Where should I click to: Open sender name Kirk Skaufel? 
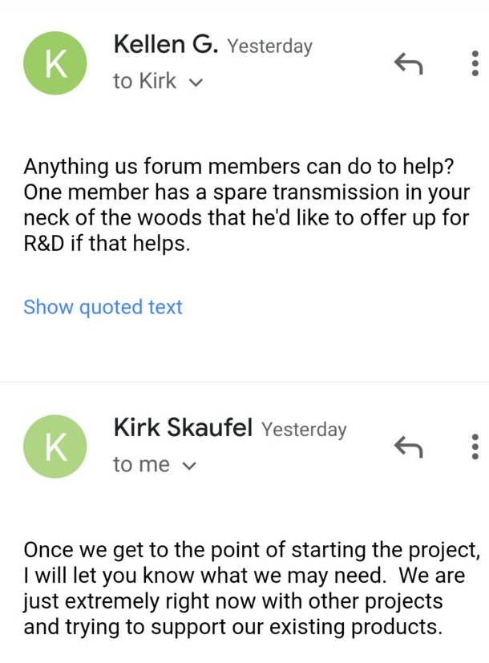(x=183, y=427)
